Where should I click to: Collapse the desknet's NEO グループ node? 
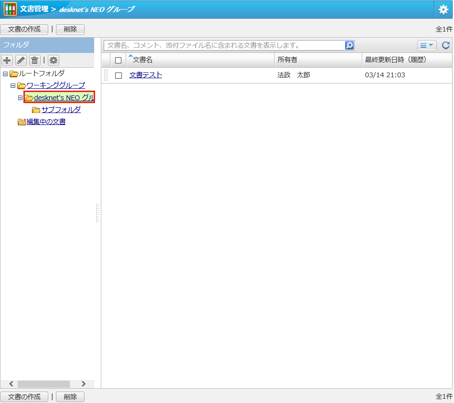[x=20, y=98]
